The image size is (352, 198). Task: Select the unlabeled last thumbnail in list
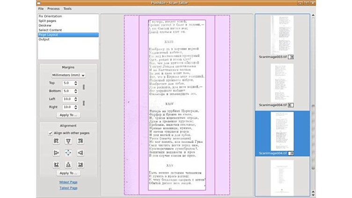(282, 178)
